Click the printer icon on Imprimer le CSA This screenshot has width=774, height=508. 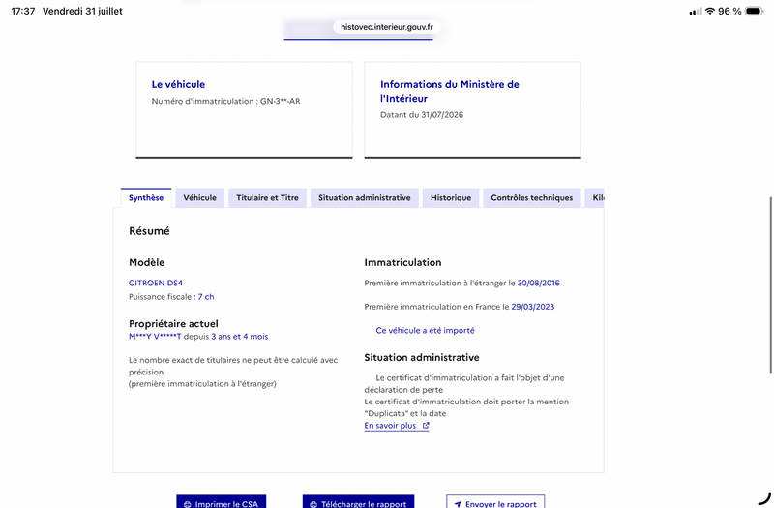[x=187, y=504]
